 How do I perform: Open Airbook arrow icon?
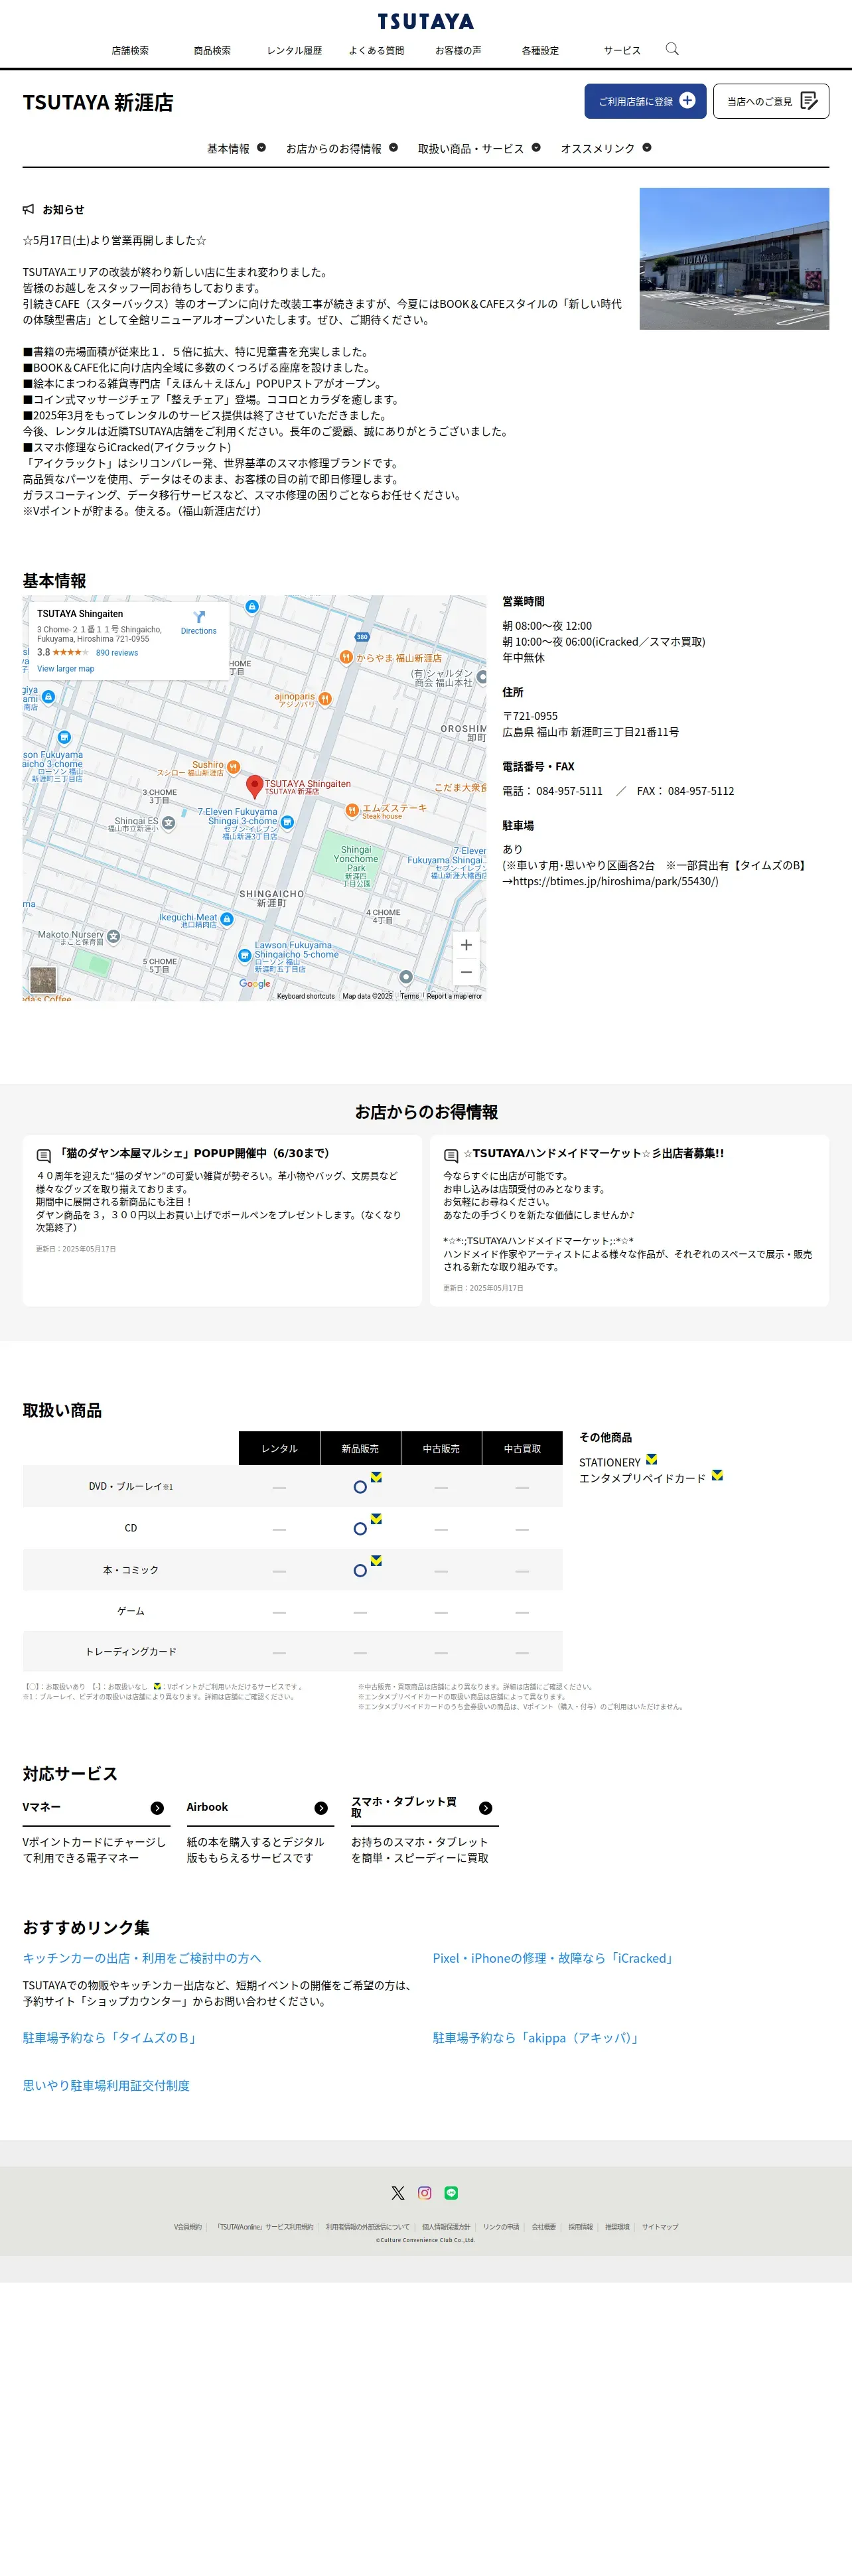tap(321, 1808)
